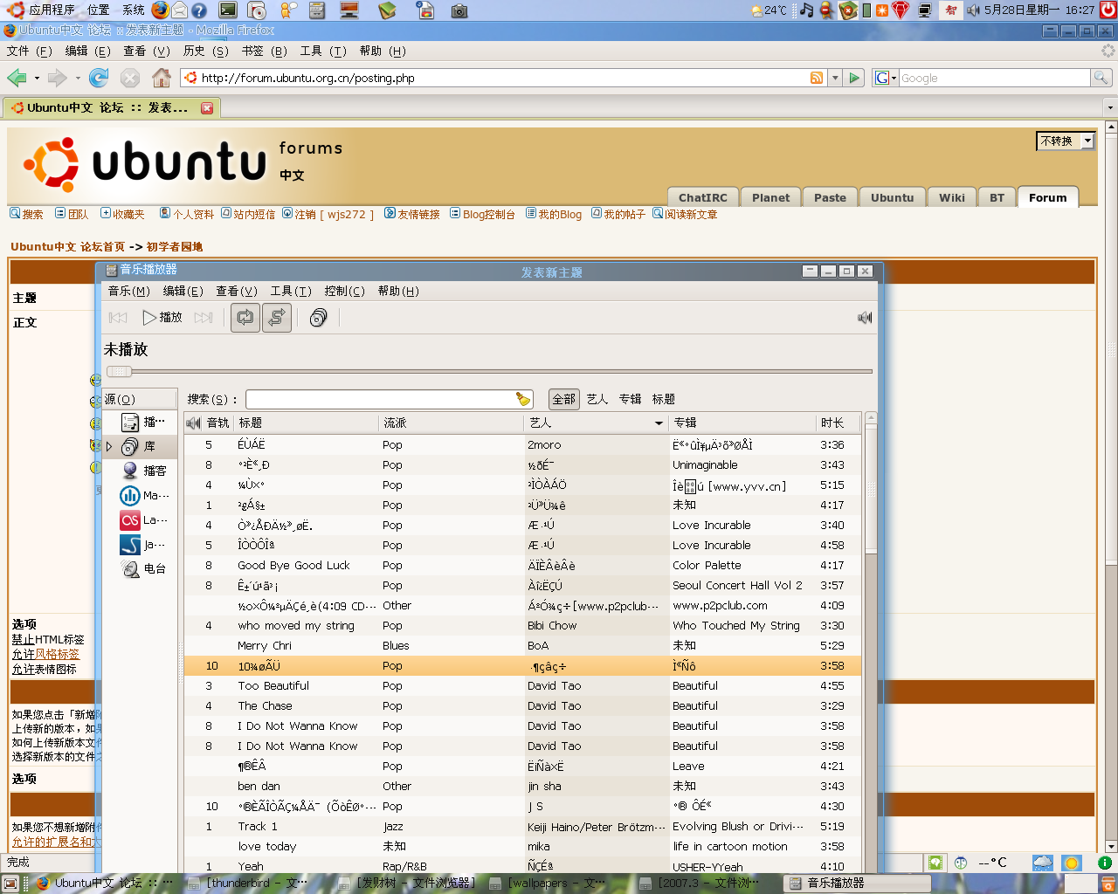
Task: Click the next track button in music player
Action: coord(204,318)
